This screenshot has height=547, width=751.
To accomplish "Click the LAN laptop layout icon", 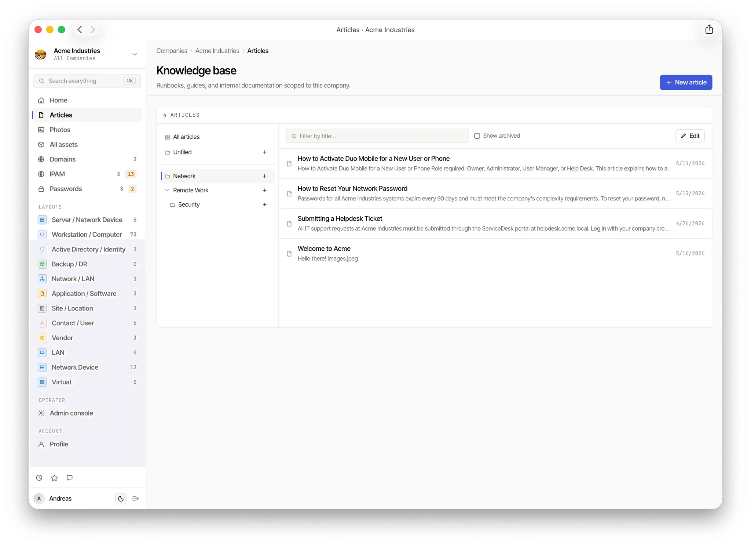I will (42, 352).
